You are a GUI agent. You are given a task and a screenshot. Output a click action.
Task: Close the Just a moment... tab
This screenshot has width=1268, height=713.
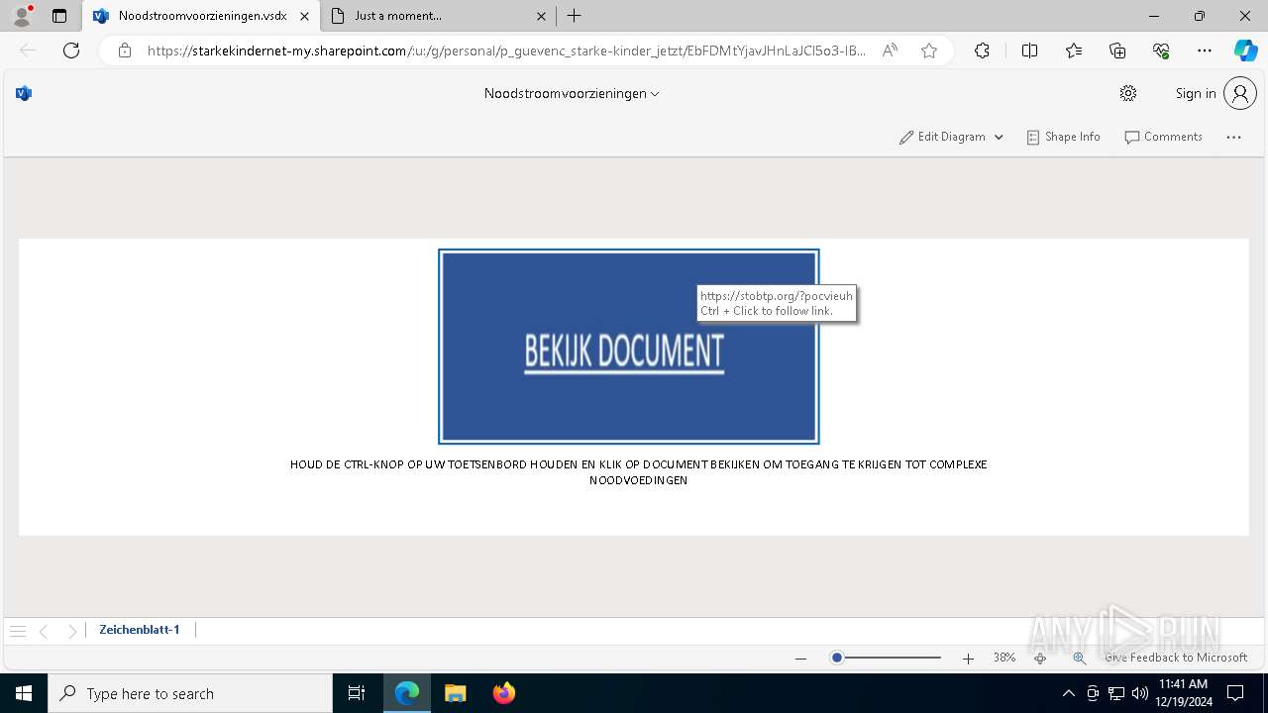point(541,16)
